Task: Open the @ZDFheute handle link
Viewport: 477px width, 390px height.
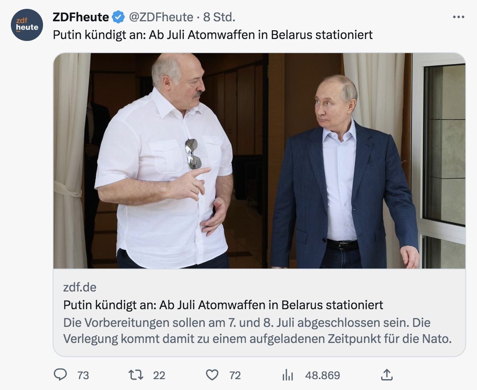Action: 161,17
